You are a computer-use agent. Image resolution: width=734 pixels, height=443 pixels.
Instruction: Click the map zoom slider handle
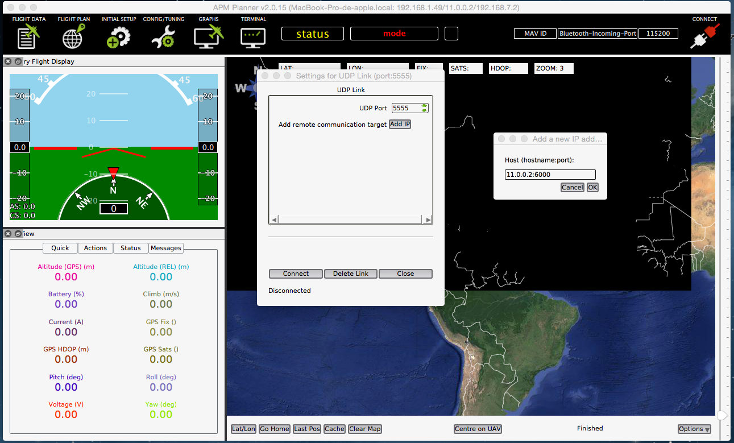click(x=722, y=415)
